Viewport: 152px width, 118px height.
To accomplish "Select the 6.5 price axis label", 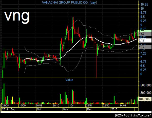I will [x=142, y=66].
